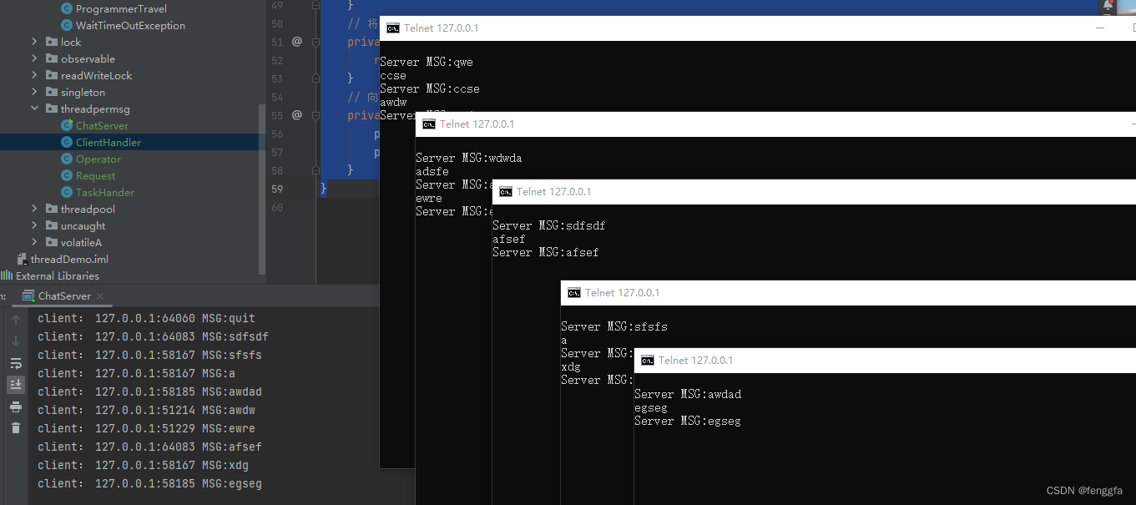Click the threadDemo.iml file icon
Screen dimensions: 1136x505
pos(22,259)
